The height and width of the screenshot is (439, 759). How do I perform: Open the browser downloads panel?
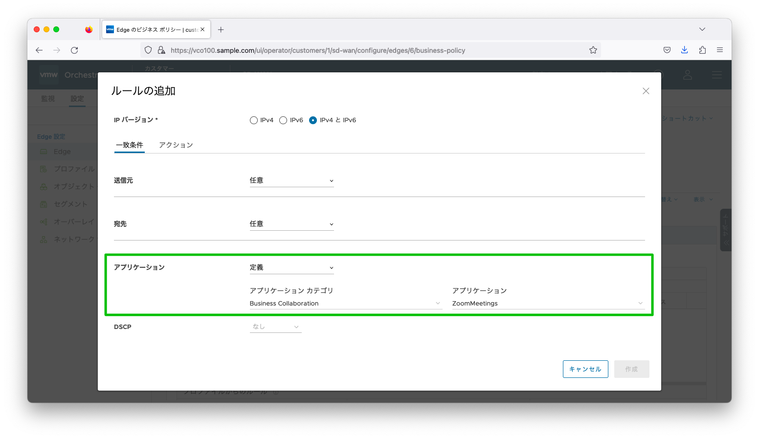685,50
